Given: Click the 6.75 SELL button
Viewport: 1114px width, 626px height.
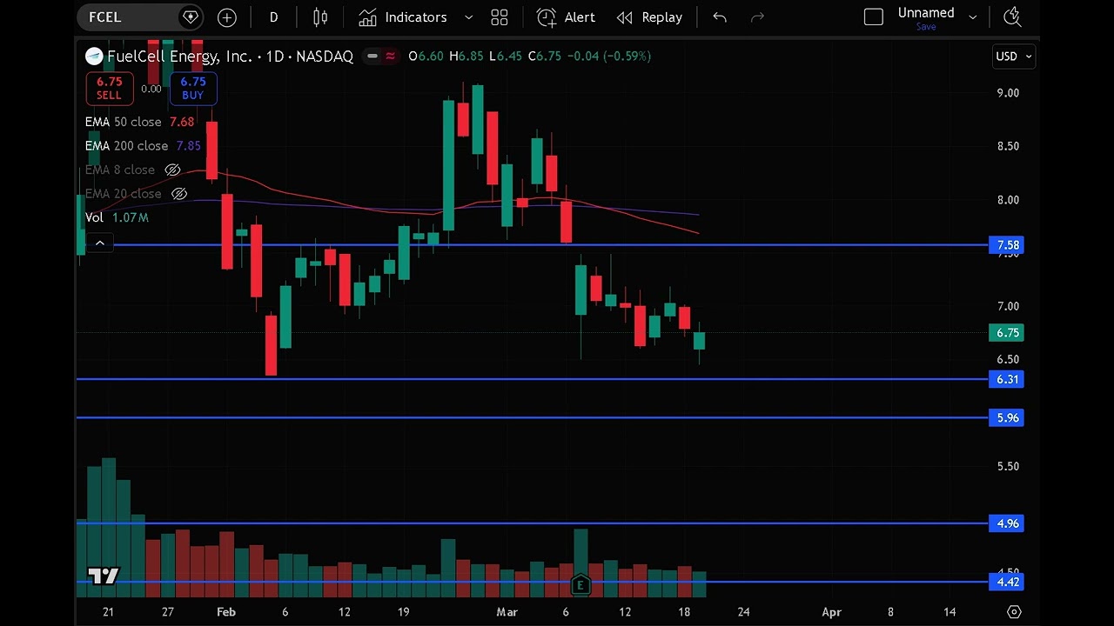Looking at the screenshot, I should (x=109, y=88).
